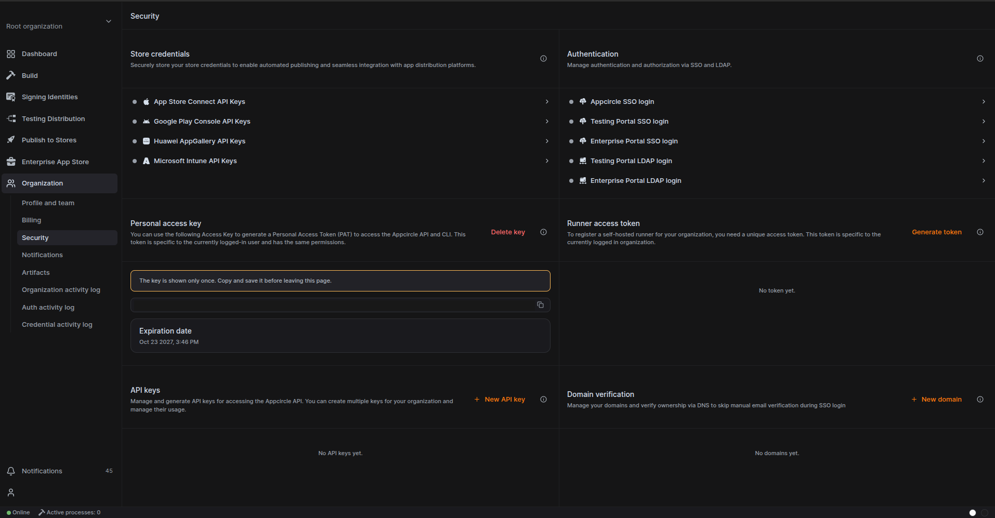Select Artifacts in Organization submenu
The image size is (995, 518).
[x=36, y=273]
